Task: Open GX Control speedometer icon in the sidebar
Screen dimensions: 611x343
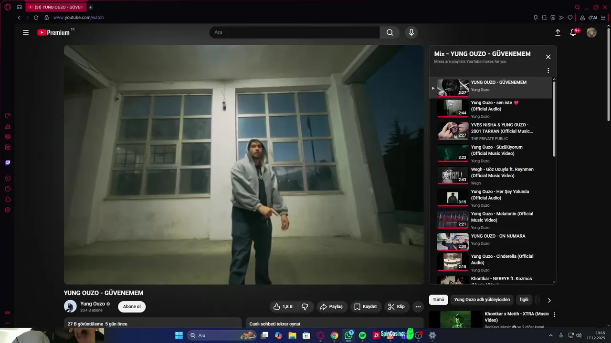Action: coord(8,116)
